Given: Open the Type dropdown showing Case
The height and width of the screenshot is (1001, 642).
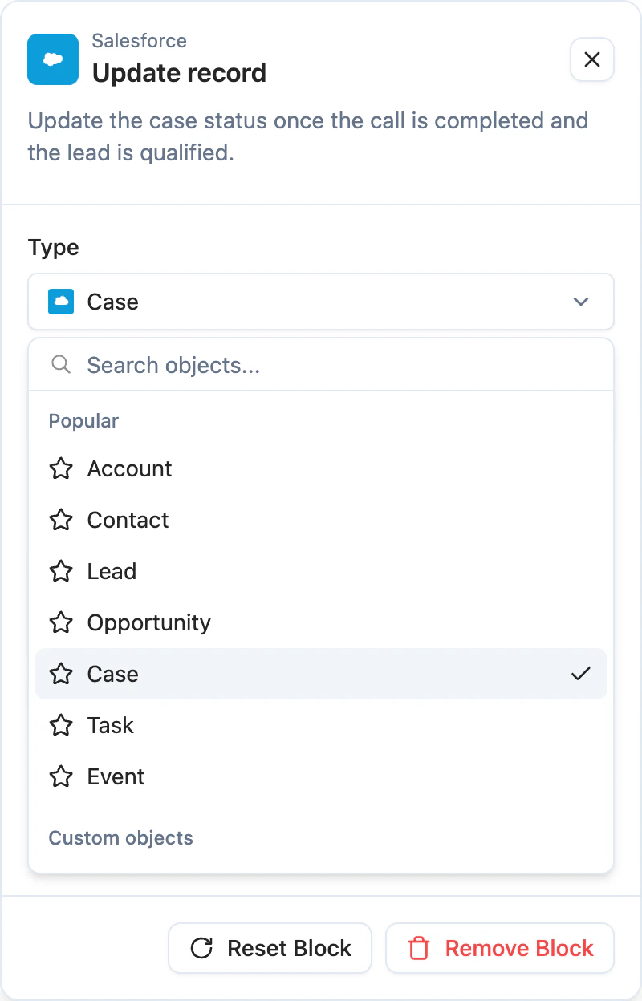Looking at the screenshot, I should pyautogui.click(x=321, y=302).
